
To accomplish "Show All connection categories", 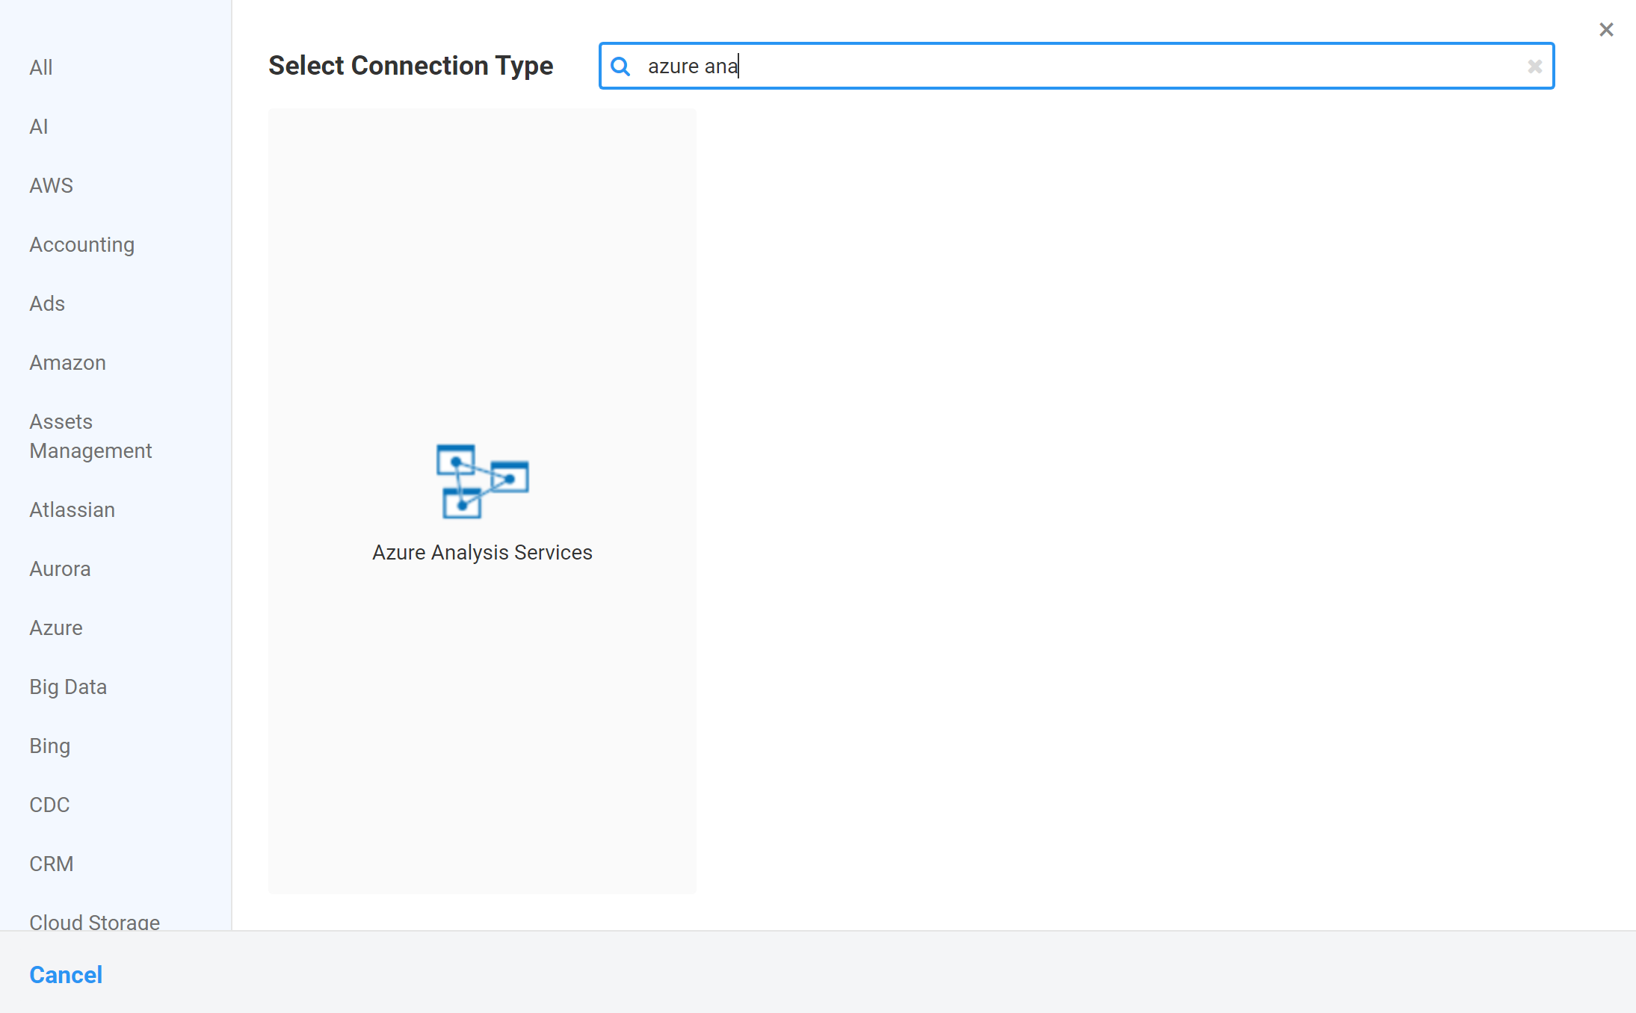I will pyautogui.click(x=41, y=67).
